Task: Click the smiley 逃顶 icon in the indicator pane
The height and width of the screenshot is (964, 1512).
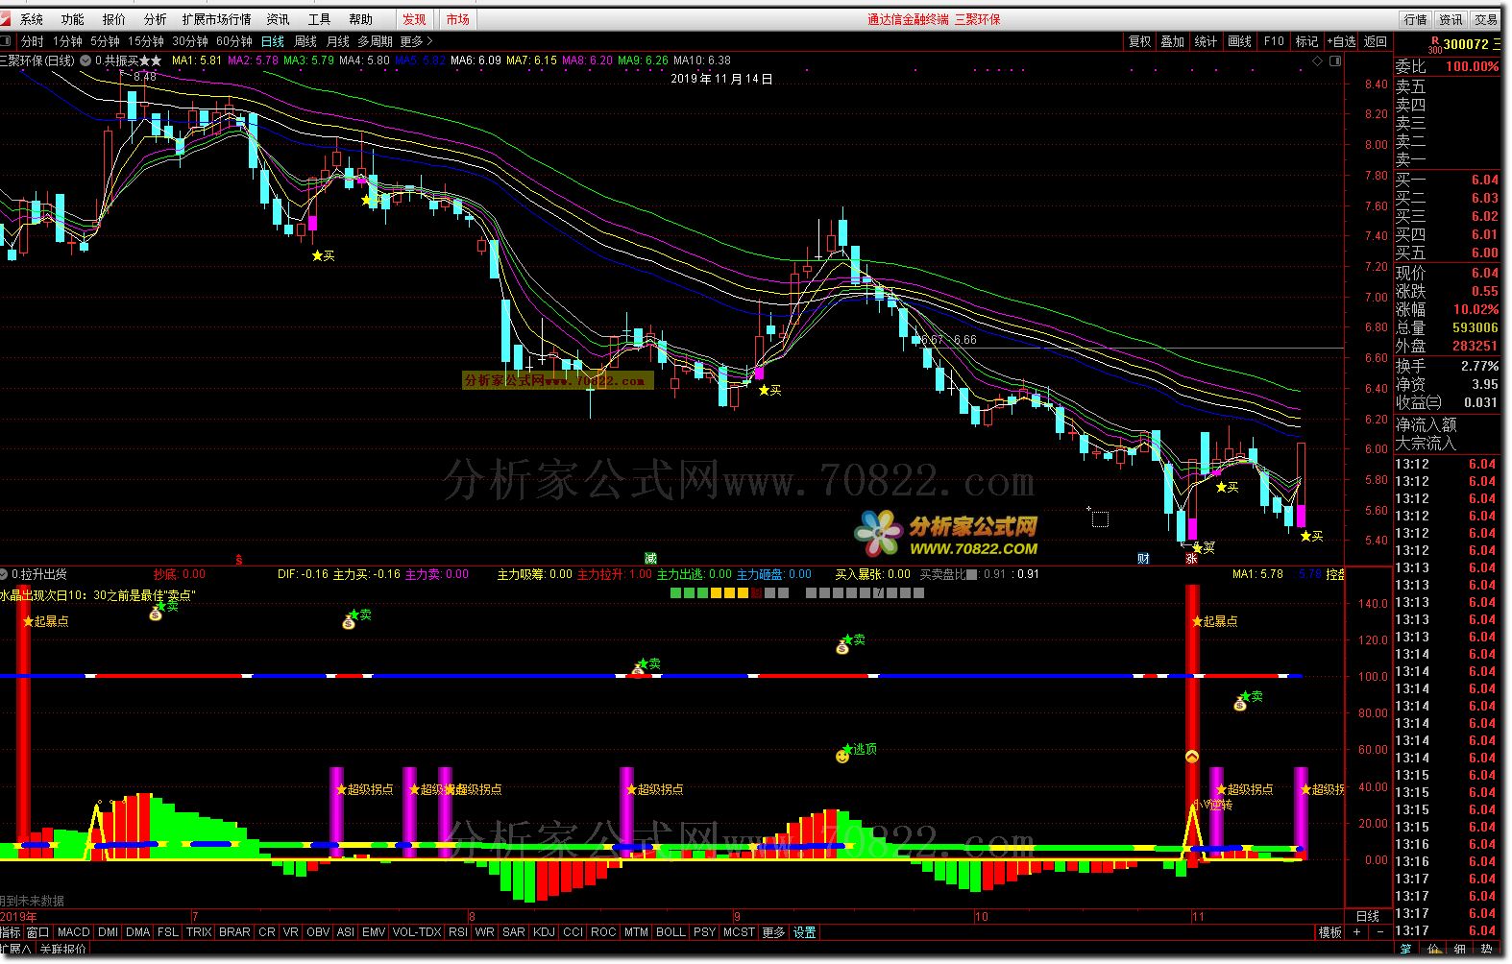Action: click(x=842, y=757)
